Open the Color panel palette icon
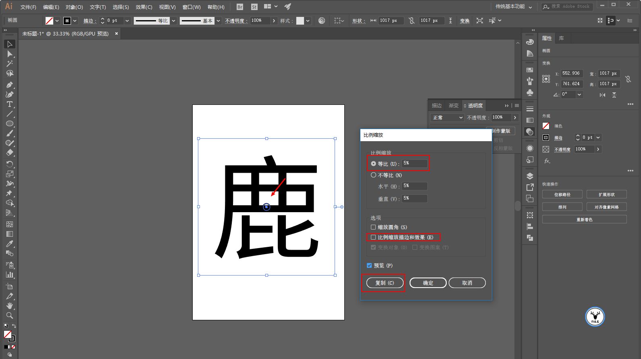The width and height of the screenshot is (641, 359). [530, 42]
